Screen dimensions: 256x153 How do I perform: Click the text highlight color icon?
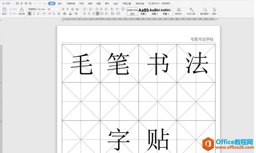(64, 14)
